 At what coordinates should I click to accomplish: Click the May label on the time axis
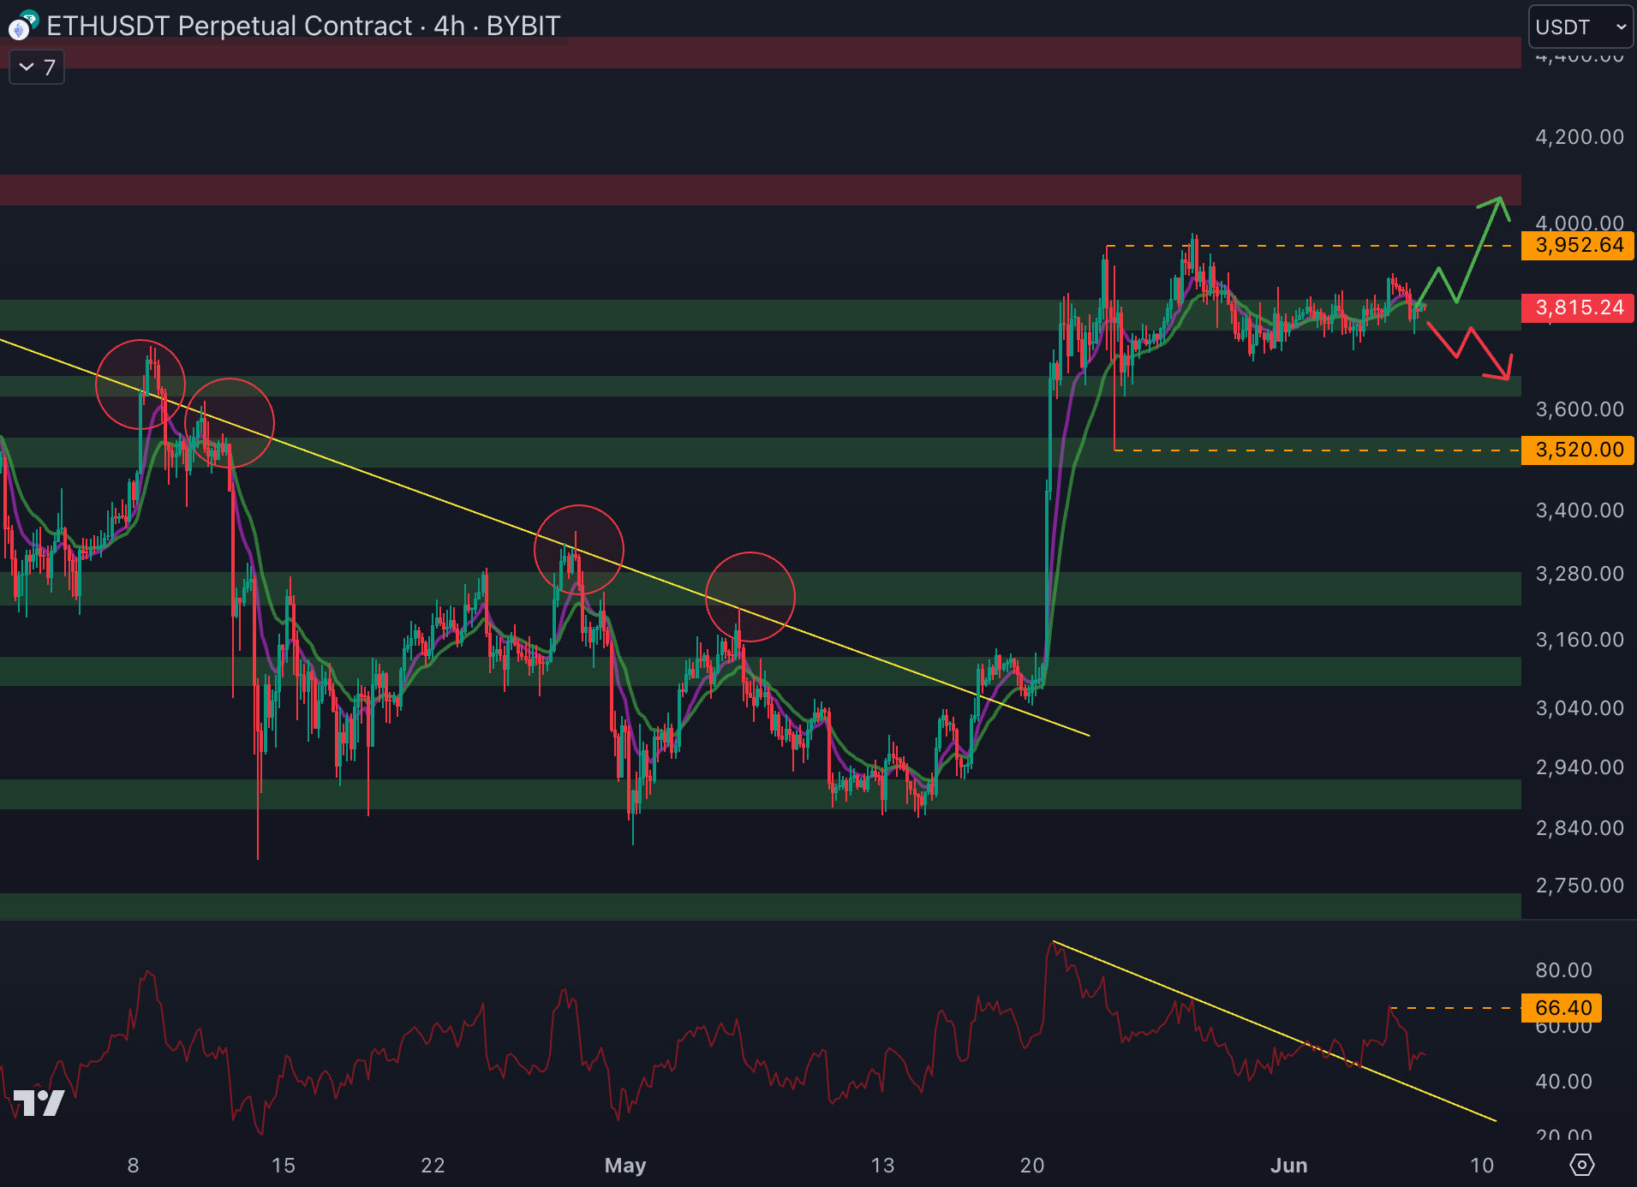[624, 1165]
